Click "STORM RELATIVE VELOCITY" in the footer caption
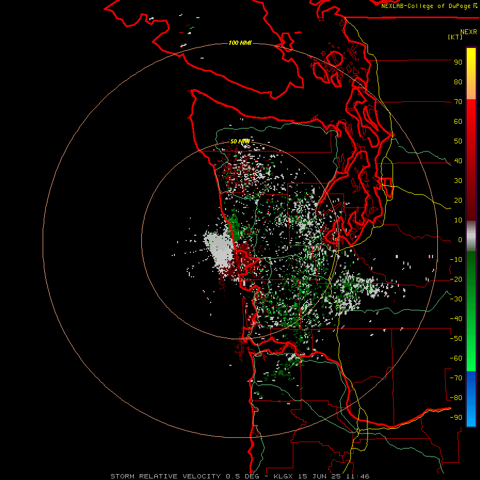The width and height of the screenshot is (480, 480). point(165,476)
